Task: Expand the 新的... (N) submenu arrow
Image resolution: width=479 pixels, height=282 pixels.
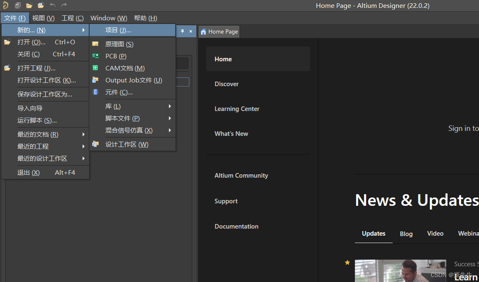Action: [x=83, y=30]
